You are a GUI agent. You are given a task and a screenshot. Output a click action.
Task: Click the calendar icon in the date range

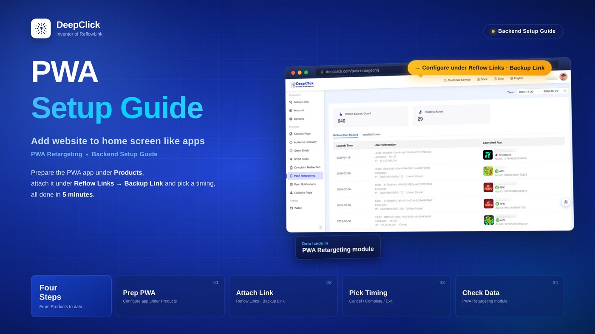pyautogui.click(x=564, y=91)
